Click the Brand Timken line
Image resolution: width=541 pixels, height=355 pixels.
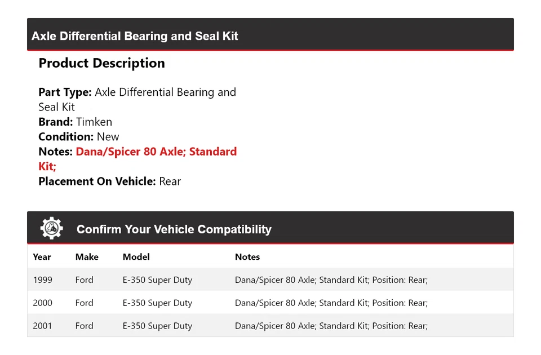[75, 122]
